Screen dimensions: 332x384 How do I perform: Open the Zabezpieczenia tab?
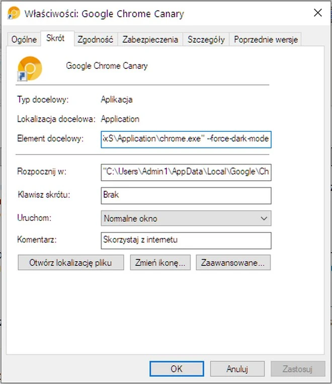tap(150, 39)
